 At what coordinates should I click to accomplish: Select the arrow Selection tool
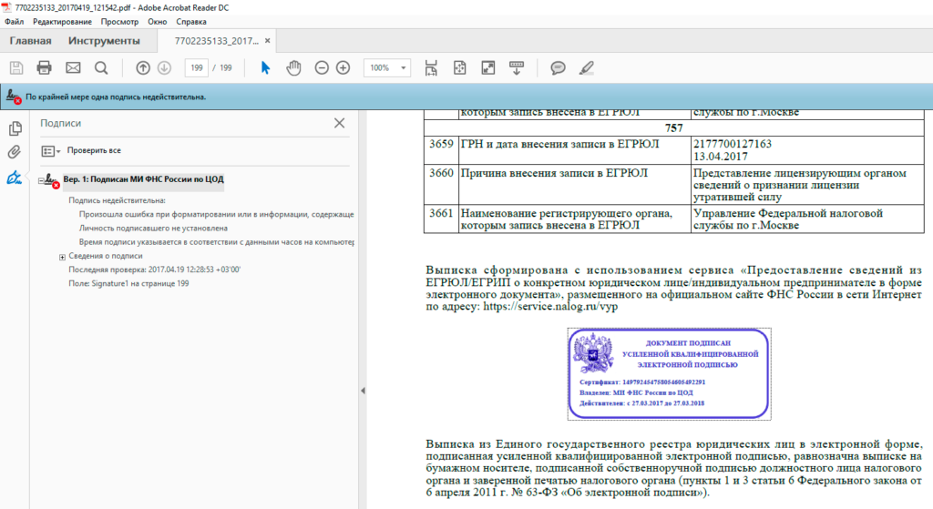click(x=265, y=67)
